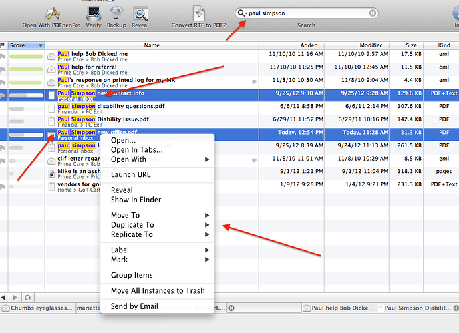Toggle flag on Paul help Bob Dicked me row
The image size is (459, 333).
pyautogui.click(x=3, y=57)
